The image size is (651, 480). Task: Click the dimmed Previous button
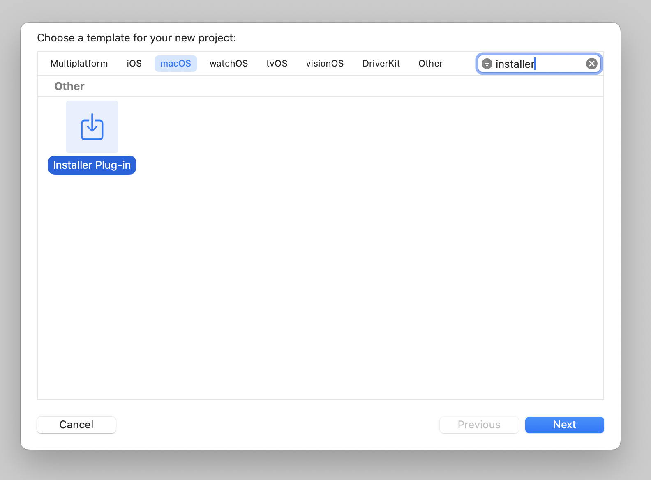click(x=479, y=425)
